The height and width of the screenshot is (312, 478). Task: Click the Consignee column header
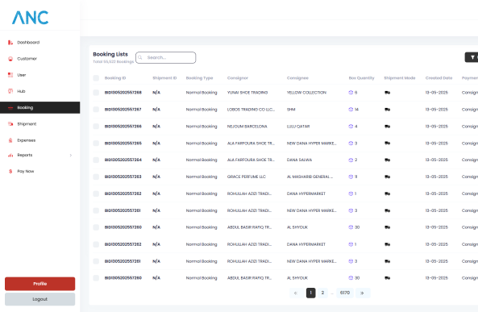(x=297, y=78)
